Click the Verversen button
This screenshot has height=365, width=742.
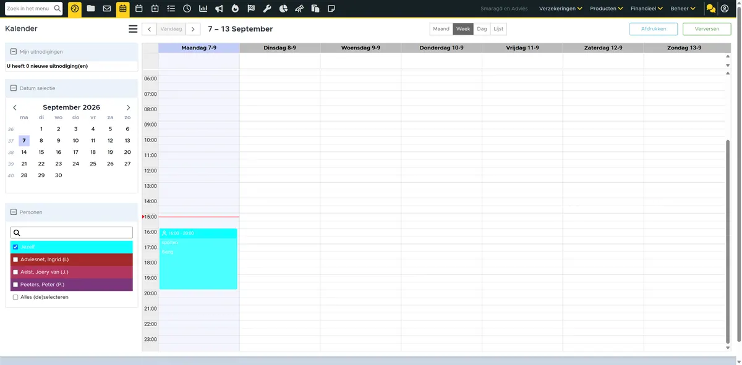point(707,29)
